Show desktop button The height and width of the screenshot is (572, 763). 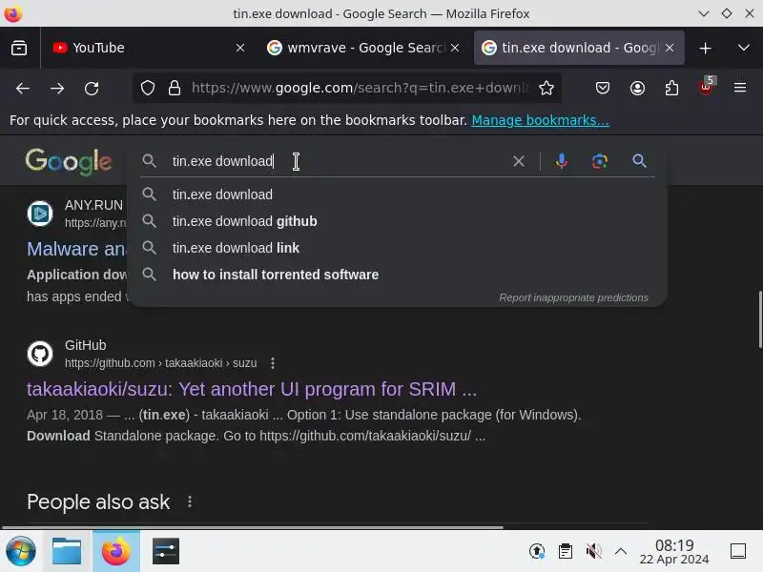point(738,552)
